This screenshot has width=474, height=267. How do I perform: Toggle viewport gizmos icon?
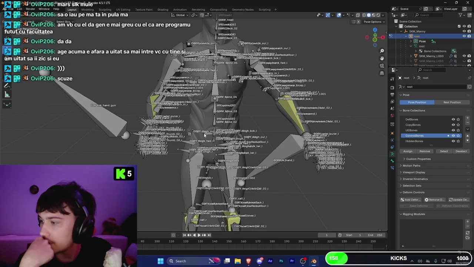coord(328,15)
